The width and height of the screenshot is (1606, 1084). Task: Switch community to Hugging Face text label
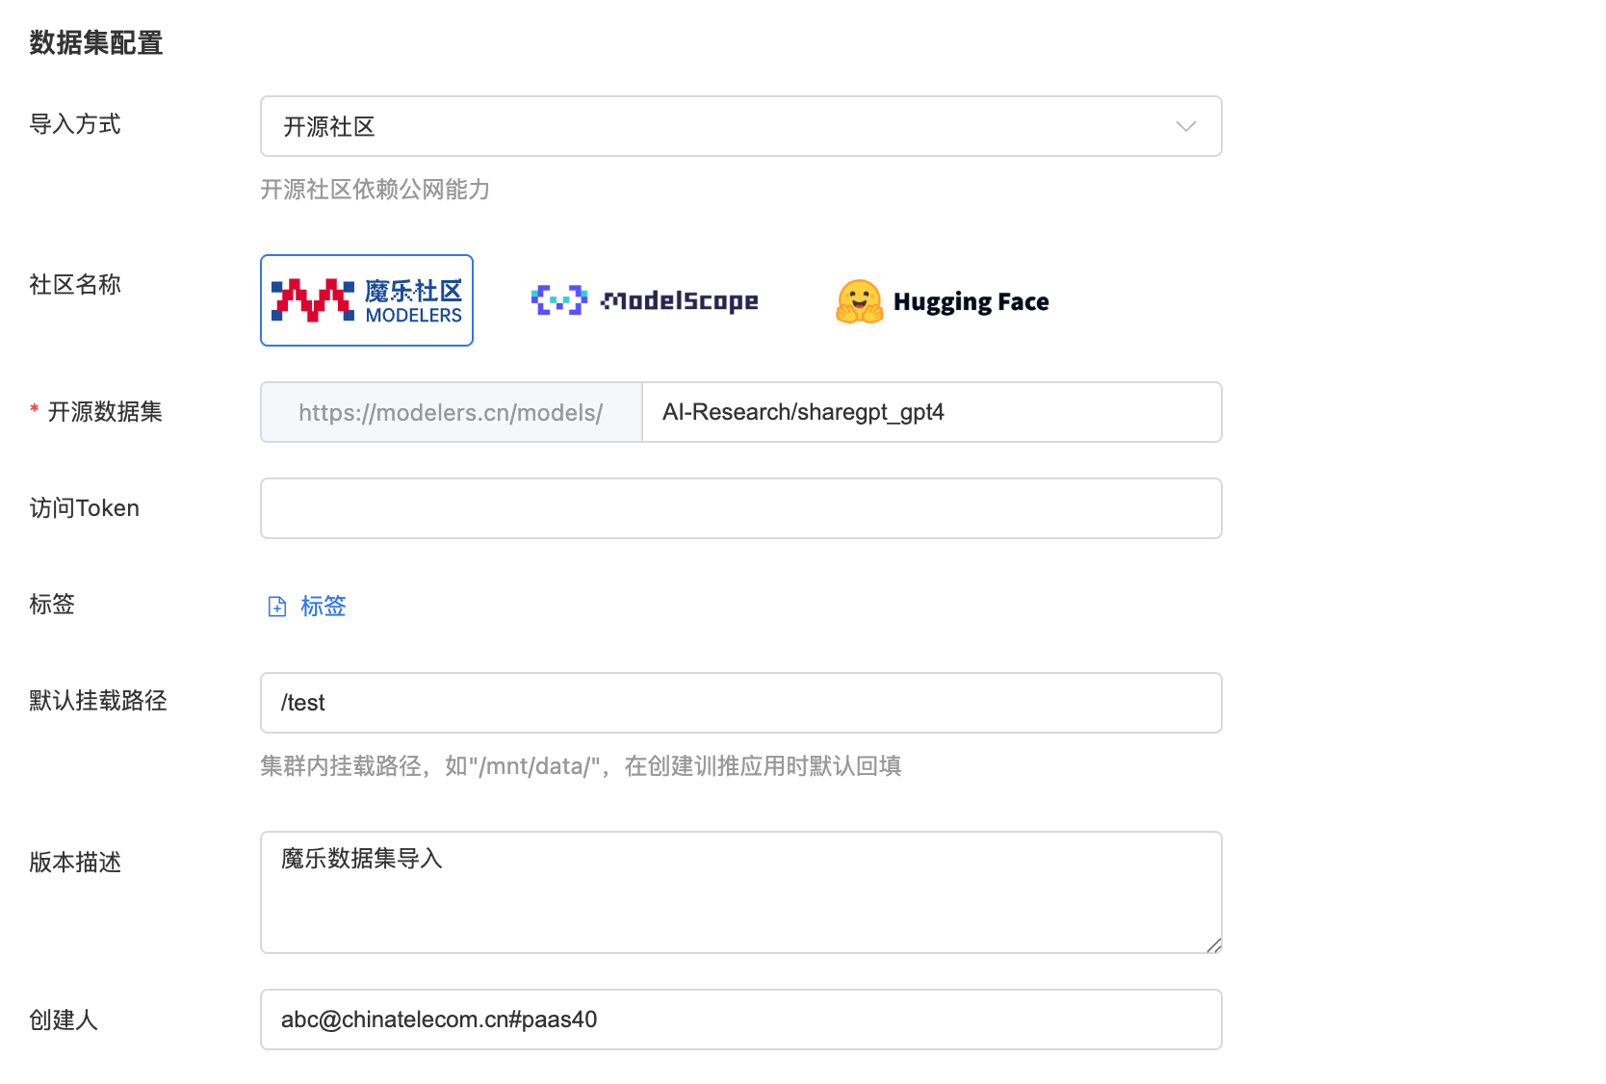tap(971, 302)
